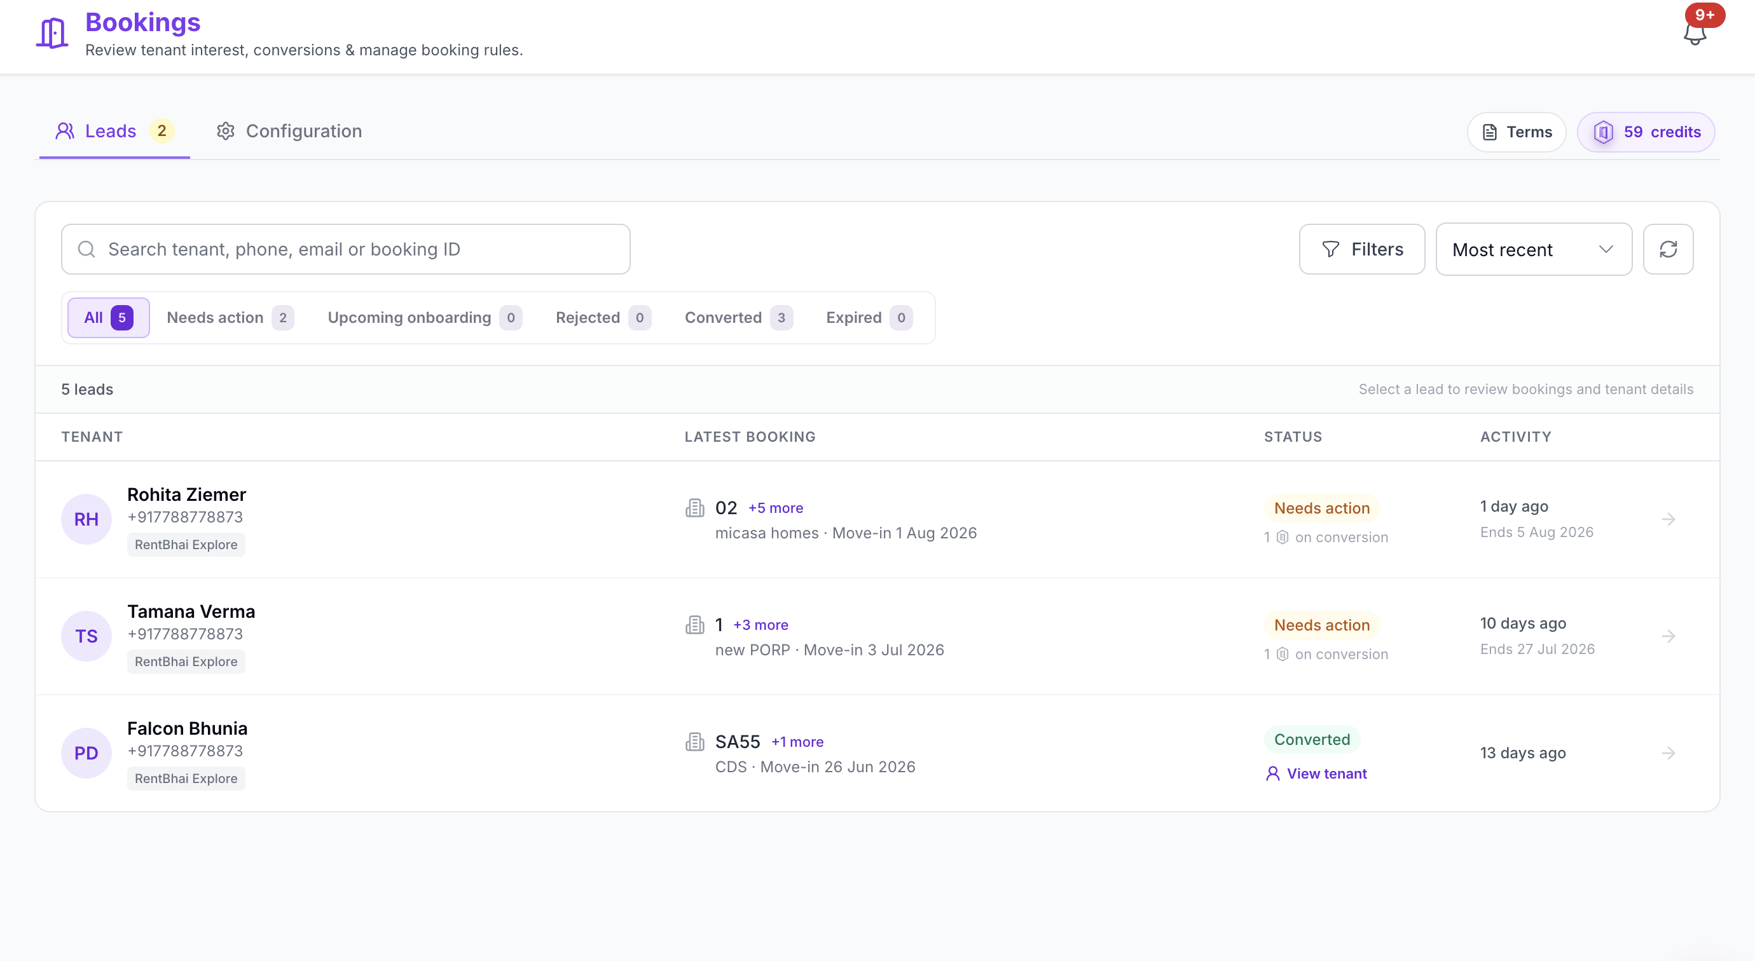Click the Falcon Bhunia tenant name
This screenshot has height=961, width=1755.
tap(188, 729)
